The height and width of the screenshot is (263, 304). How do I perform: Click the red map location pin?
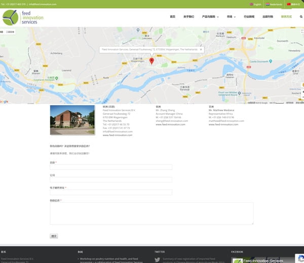pyautogui.click(x=151, y=61)
